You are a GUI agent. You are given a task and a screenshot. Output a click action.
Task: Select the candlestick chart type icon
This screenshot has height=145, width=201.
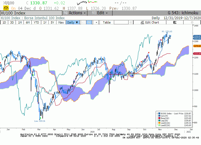click(x=89, y=22)
